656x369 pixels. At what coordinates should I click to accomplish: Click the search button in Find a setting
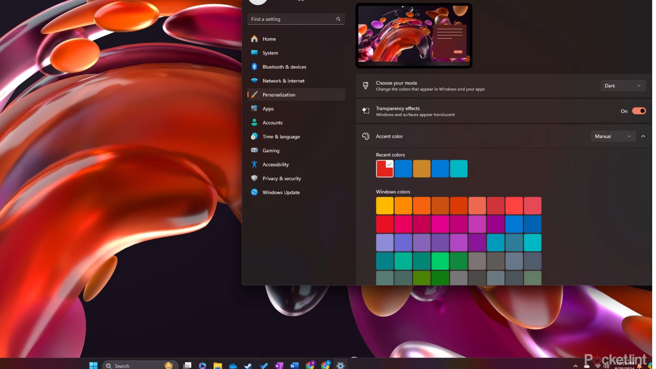(x=339, y=19)
